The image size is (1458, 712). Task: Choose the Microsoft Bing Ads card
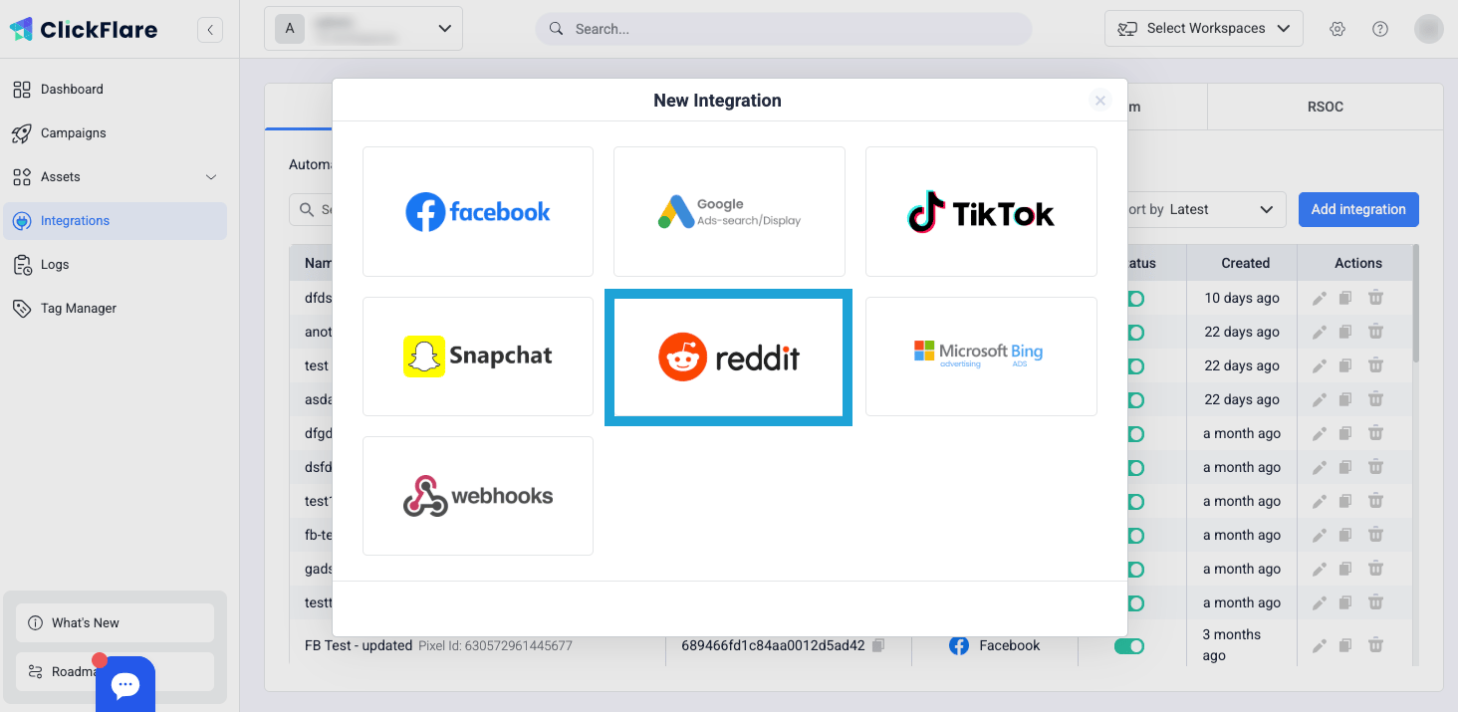click(981, 356)
